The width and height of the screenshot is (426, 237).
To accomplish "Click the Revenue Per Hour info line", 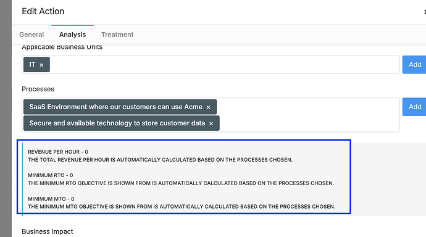I will 58,152.
